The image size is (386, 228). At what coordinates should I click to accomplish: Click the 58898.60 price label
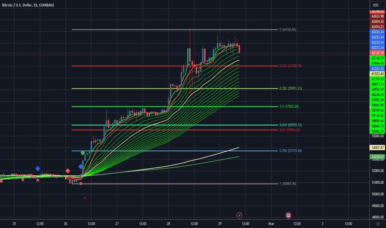click(378, 121)
